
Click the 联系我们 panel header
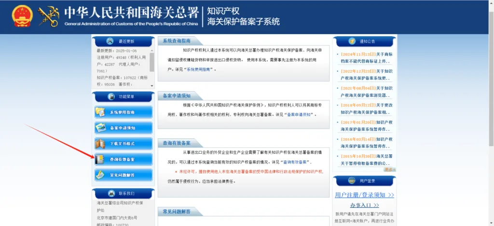pos(123,193)
